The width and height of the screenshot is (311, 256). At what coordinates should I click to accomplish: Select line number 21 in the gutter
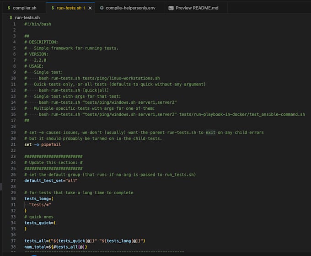click(13, 144)
